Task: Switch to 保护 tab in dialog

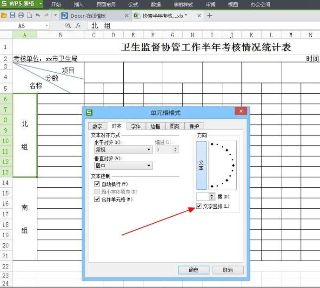Action: [194, 126]
